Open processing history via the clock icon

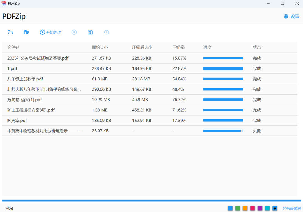[106, 32]
